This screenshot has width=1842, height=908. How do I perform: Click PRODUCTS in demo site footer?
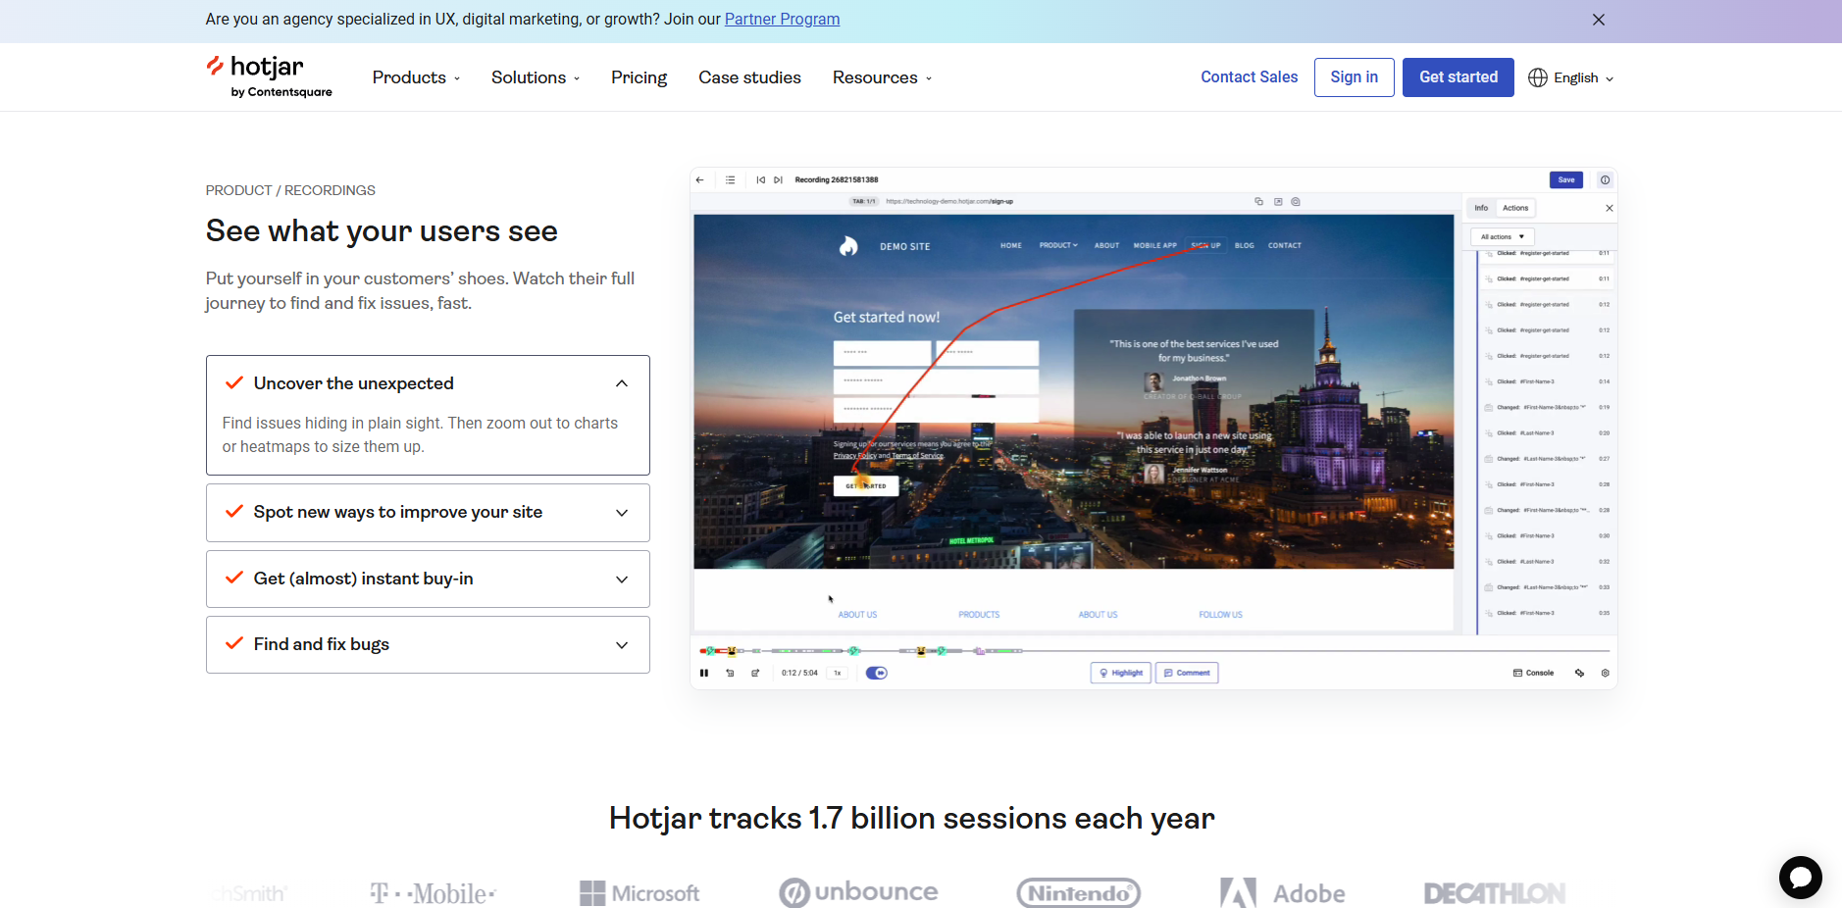pyautogui.click(x=979, y=615)
